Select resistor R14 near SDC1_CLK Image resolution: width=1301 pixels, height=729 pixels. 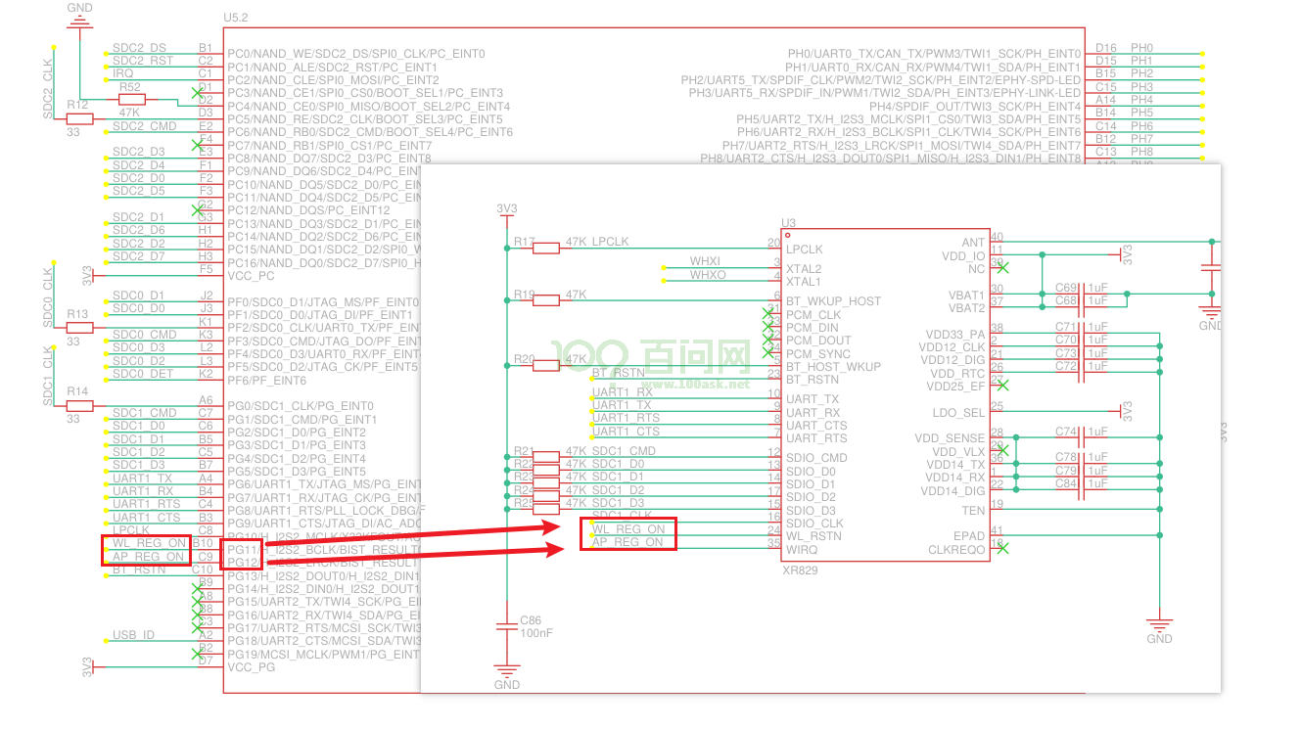click(x=79, y=405)
